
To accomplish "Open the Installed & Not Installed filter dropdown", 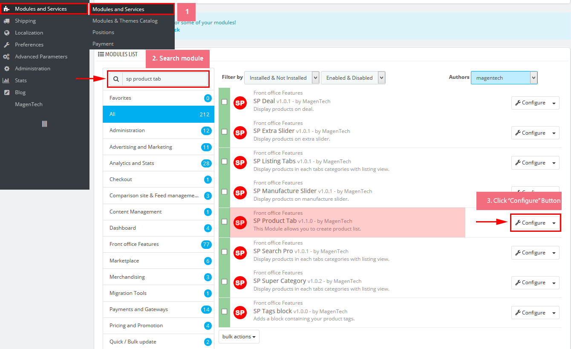I will (282, 78).
